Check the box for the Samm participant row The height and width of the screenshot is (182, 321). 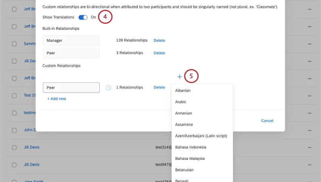tap(14, 44)
